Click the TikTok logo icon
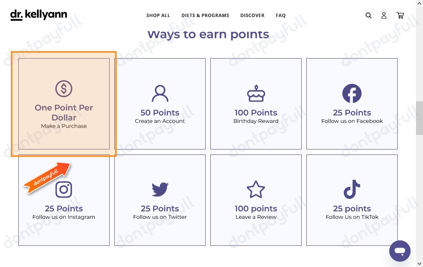Screen dimensions: 423x267 pyautogui.click(x=352, y=190)
